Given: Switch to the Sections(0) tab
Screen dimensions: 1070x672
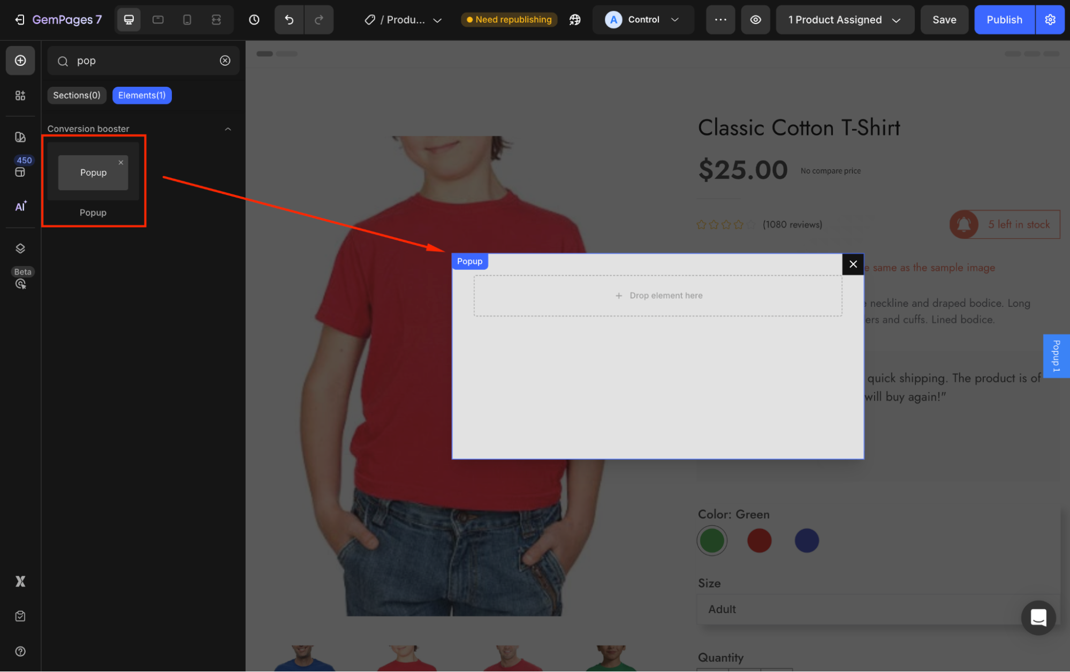Looking at the screenshot, I should click(77, 95).
